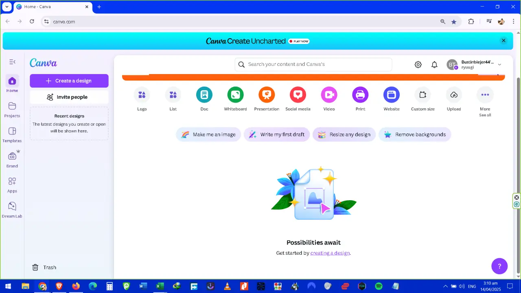Open Canva settings gear
The image size is (521, 293).
418,64
